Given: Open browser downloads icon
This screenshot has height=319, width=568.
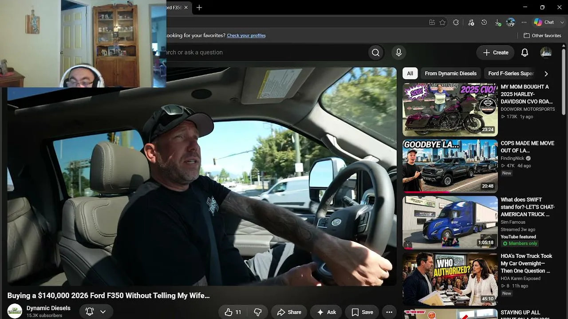Looking at the screenshot, I should coord(497,22).
